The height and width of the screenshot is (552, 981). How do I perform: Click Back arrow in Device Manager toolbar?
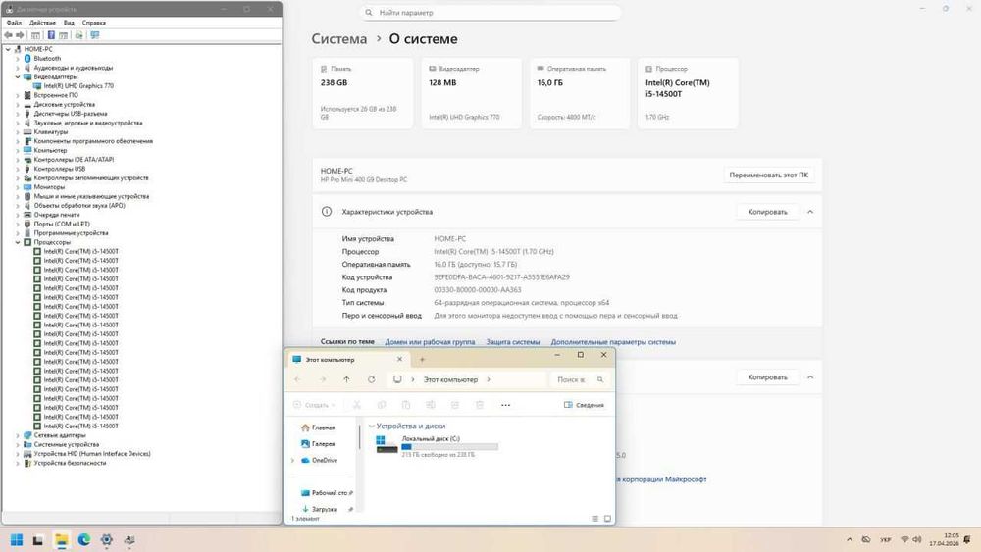pos(8,35)
